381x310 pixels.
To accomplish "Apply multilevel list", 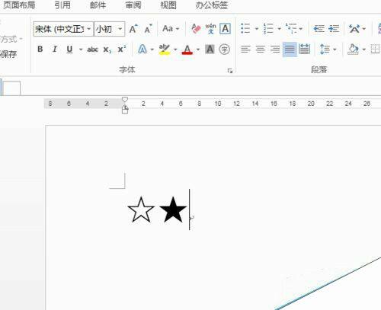I will (x=291, y=28).
